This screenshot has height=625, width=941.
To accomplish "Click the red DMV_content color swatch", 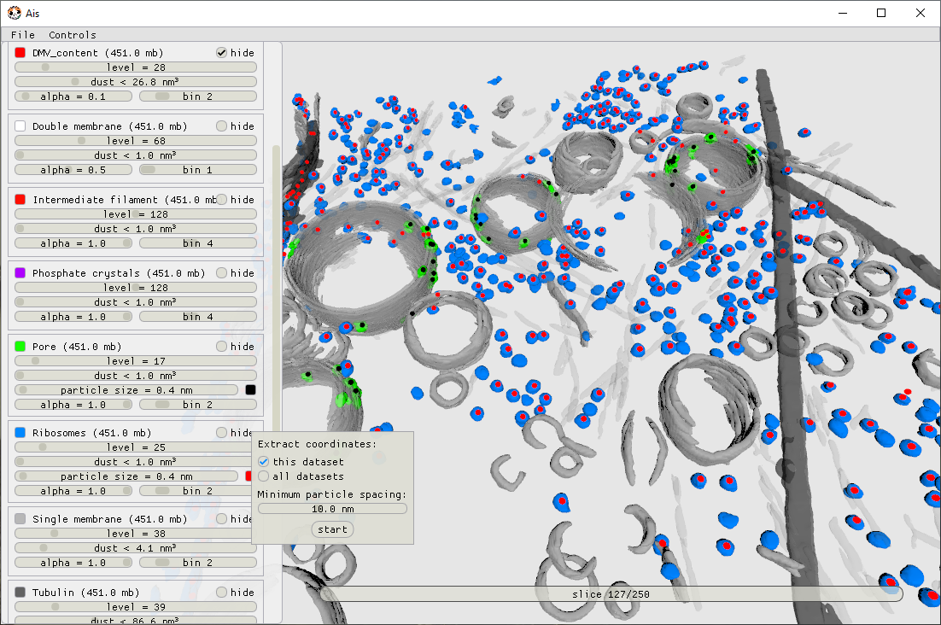I will coord(20,53).
